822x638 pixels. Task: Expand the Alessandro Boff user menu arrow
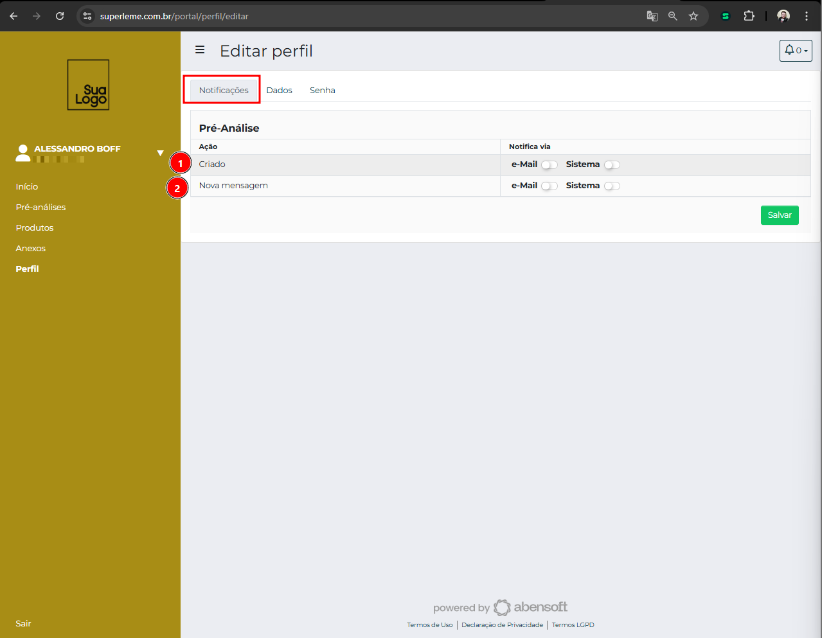coord(160,153)
